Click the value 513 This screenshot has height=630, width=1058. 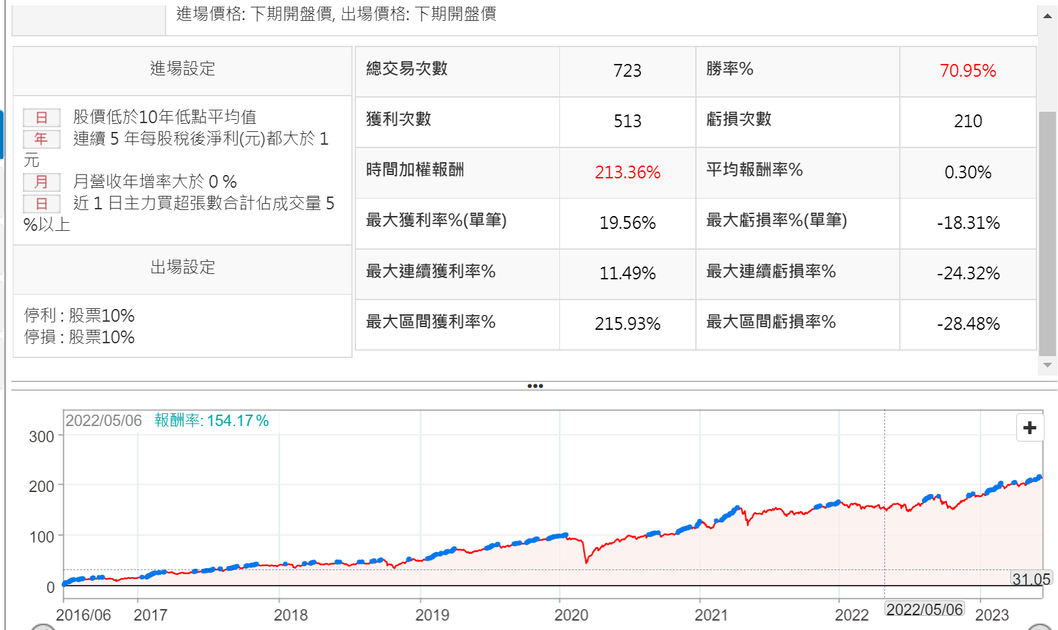click(627, 121)
